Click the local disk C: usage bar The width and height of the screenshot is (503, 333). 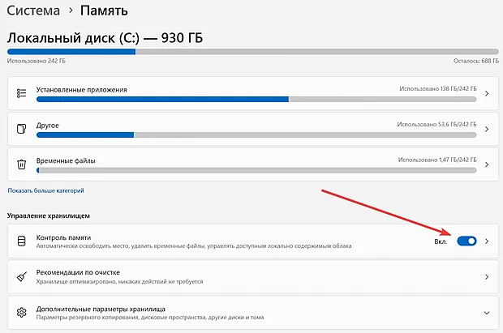pyautogui.click(x=253, y=52)
